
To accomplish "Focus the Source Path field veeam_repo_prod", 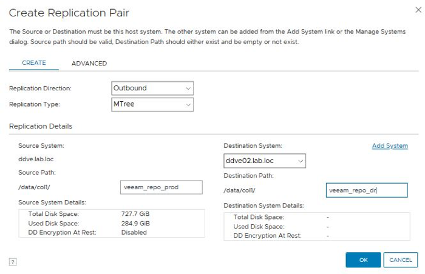I will click(x=161, y=188).
